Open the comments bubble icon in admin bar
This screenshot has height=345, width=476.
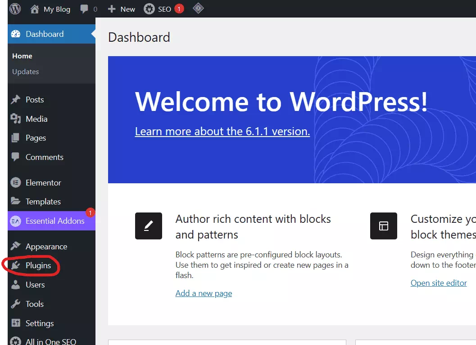tap(84, 9)
